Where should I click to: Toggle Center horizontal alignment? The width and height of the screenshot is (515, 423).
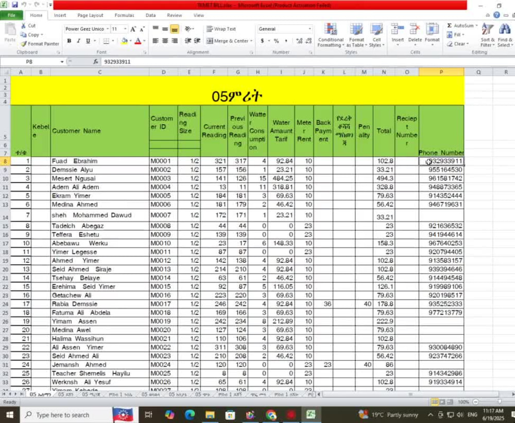click(165, 41)
